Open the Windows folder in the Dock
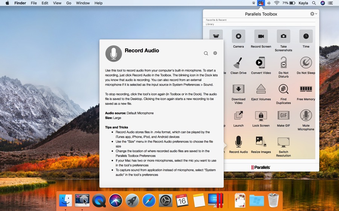The image size is (339, 211). (257, 200)
